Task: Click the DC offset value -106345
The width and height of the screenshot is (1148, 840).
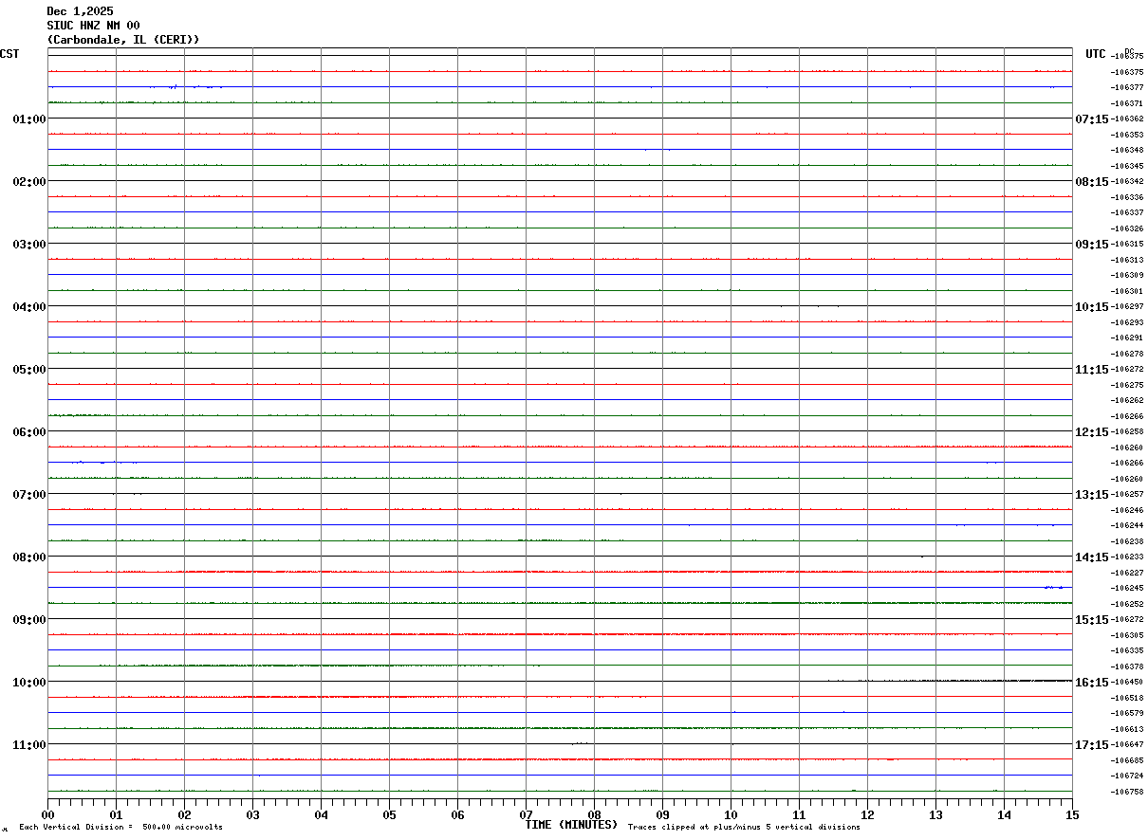Action: 1127,166
